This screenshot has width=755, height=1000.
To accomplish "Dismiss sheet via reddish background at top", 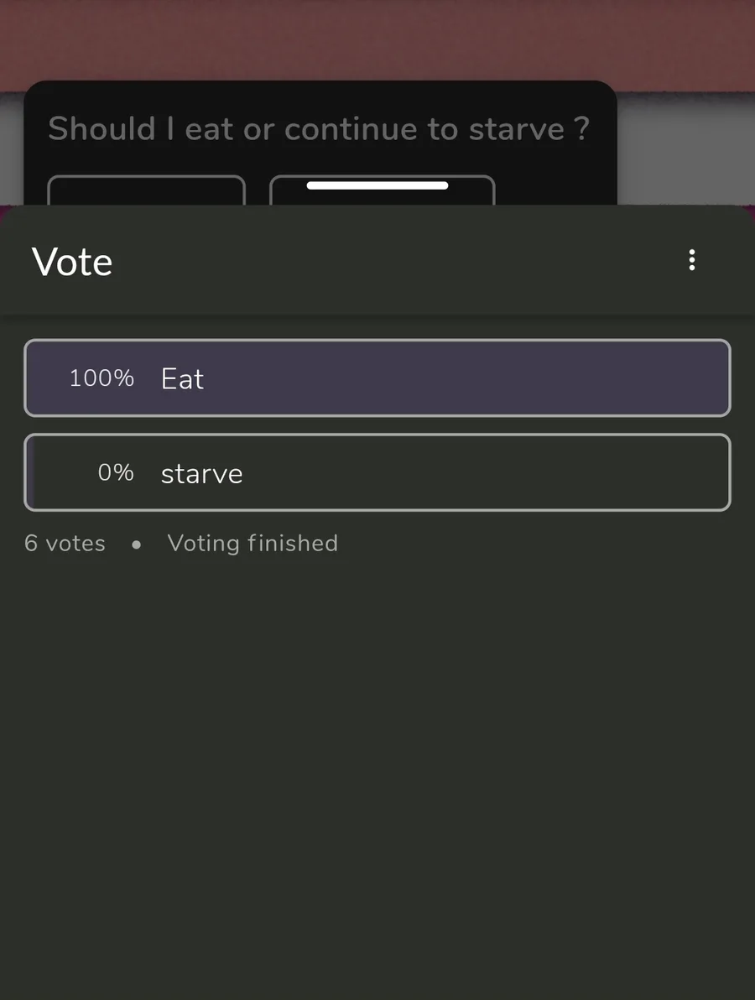I will 377,39.
